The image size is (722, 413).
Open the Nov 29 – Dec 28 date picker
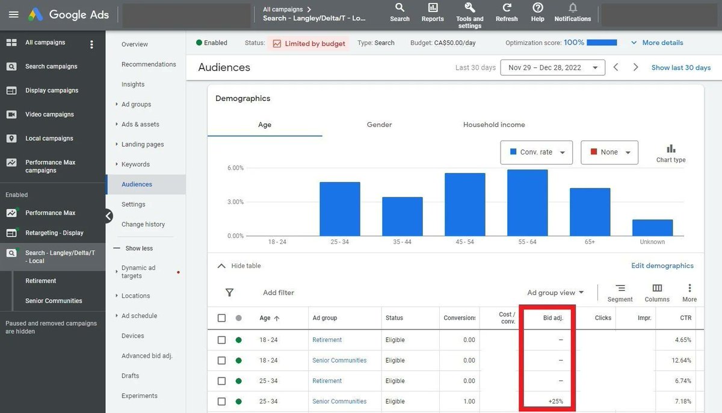(x=552, y=67)
